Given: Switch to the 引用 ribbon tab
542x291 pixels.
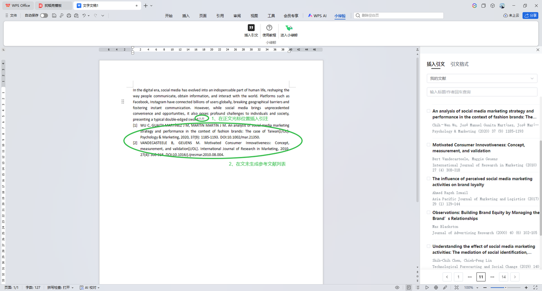Looking at the screenshot, I should (x=220, y=16).
